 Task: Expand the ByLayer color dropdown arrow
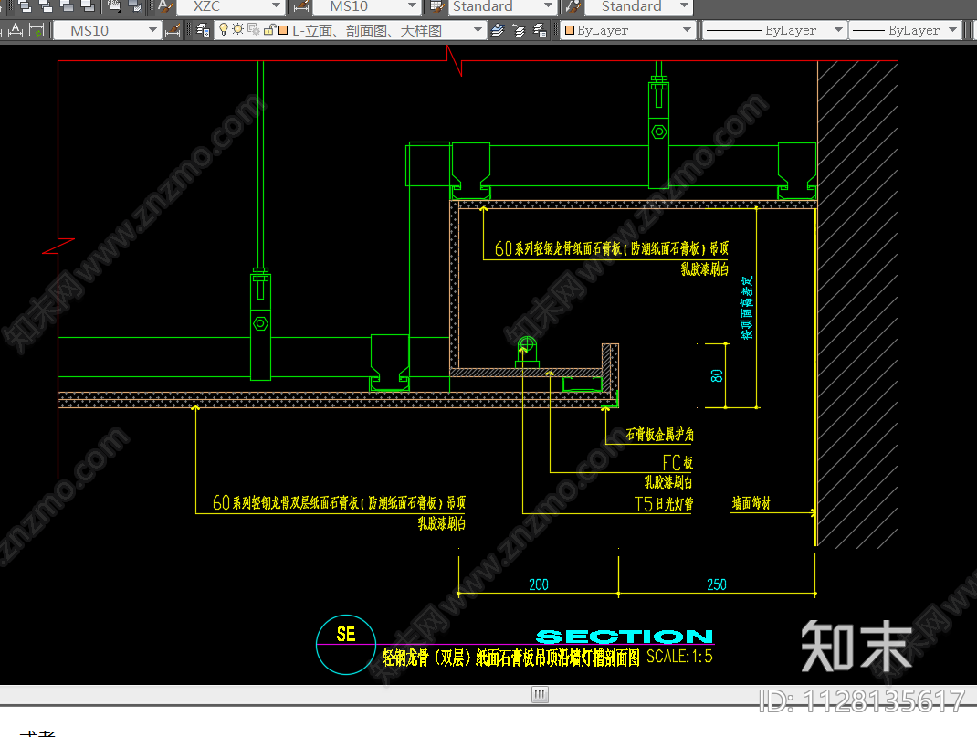(687, 30)
